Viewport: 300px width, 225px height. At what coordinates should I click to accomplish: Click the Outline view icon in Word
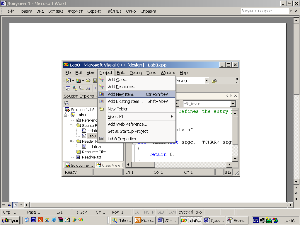click(21, 205)
